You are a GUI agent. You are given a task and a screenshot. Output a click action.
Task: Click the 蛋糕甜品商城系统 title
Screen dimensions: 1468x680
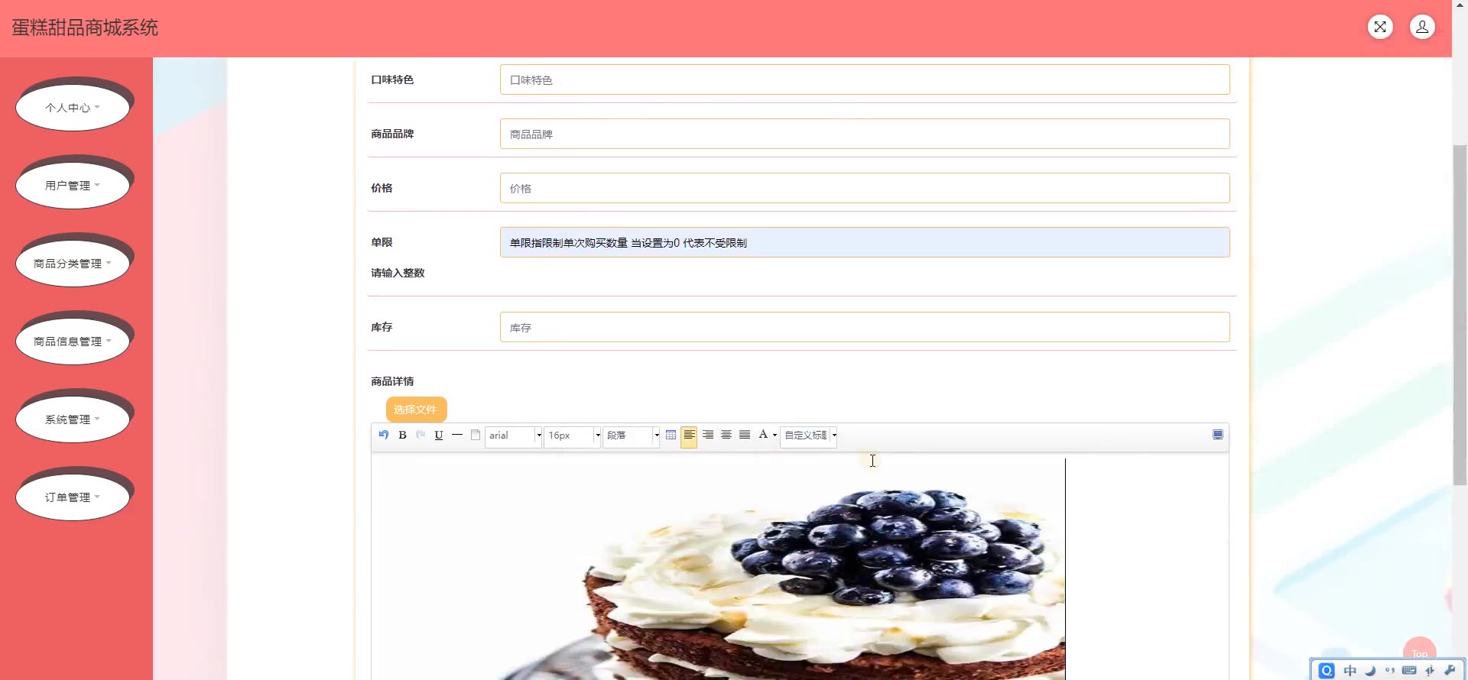85,28
